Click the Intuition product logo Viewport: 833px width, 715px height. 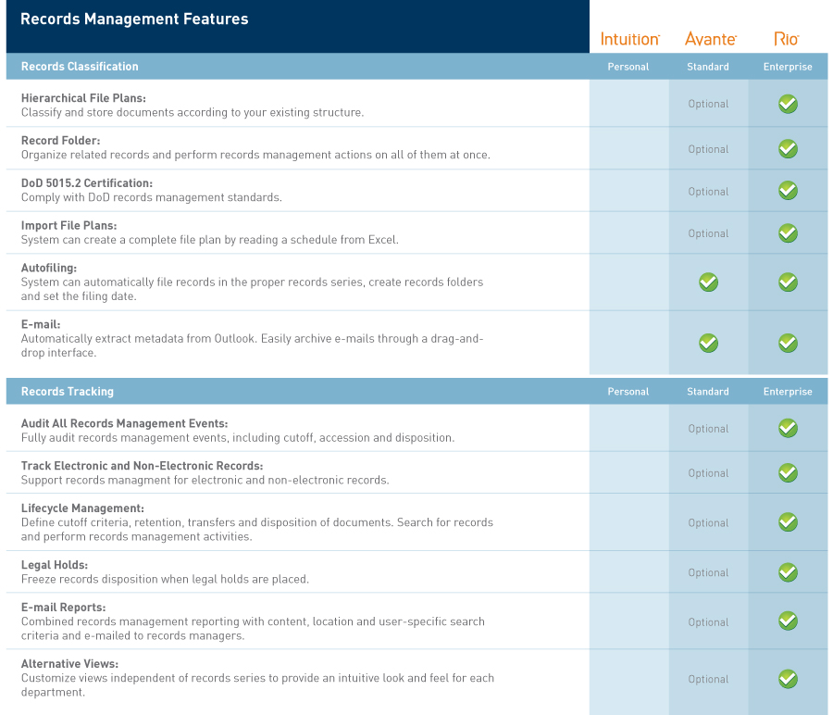629,39
